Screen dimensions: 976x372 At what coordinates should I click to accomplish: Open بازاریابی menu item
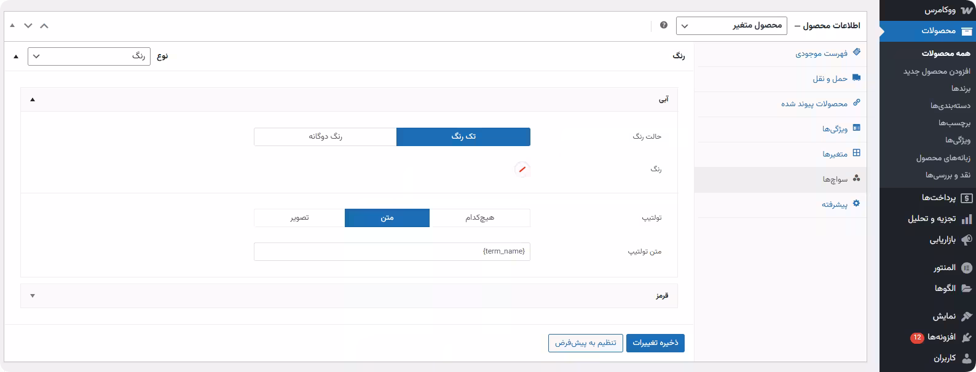tap(928, 240)
